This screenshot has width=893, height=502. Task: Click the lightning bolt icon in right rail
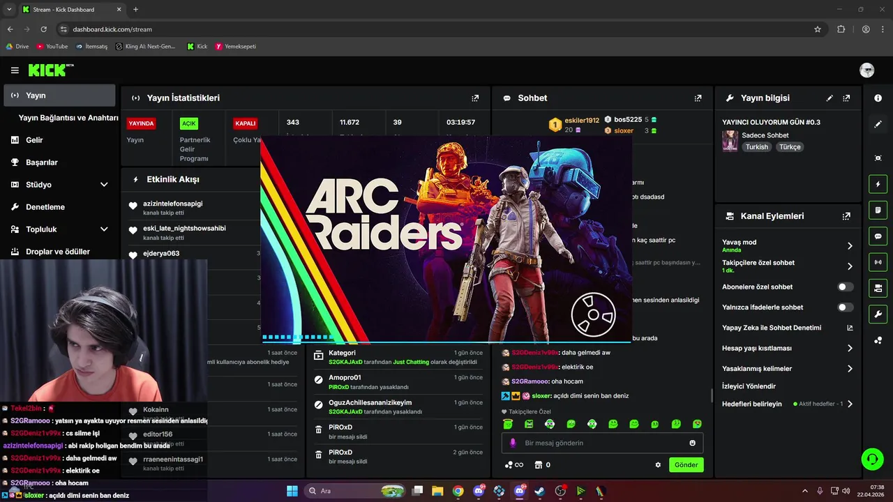point(878,184)
